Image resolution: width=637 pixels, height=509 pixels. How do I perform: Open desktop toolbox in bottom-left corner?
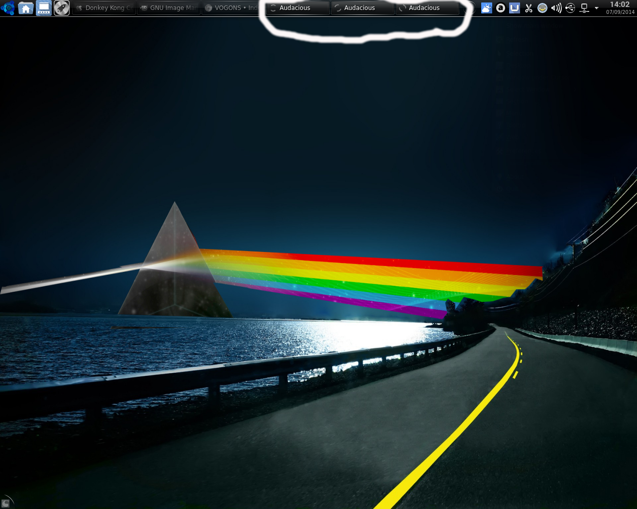[6, 503]
